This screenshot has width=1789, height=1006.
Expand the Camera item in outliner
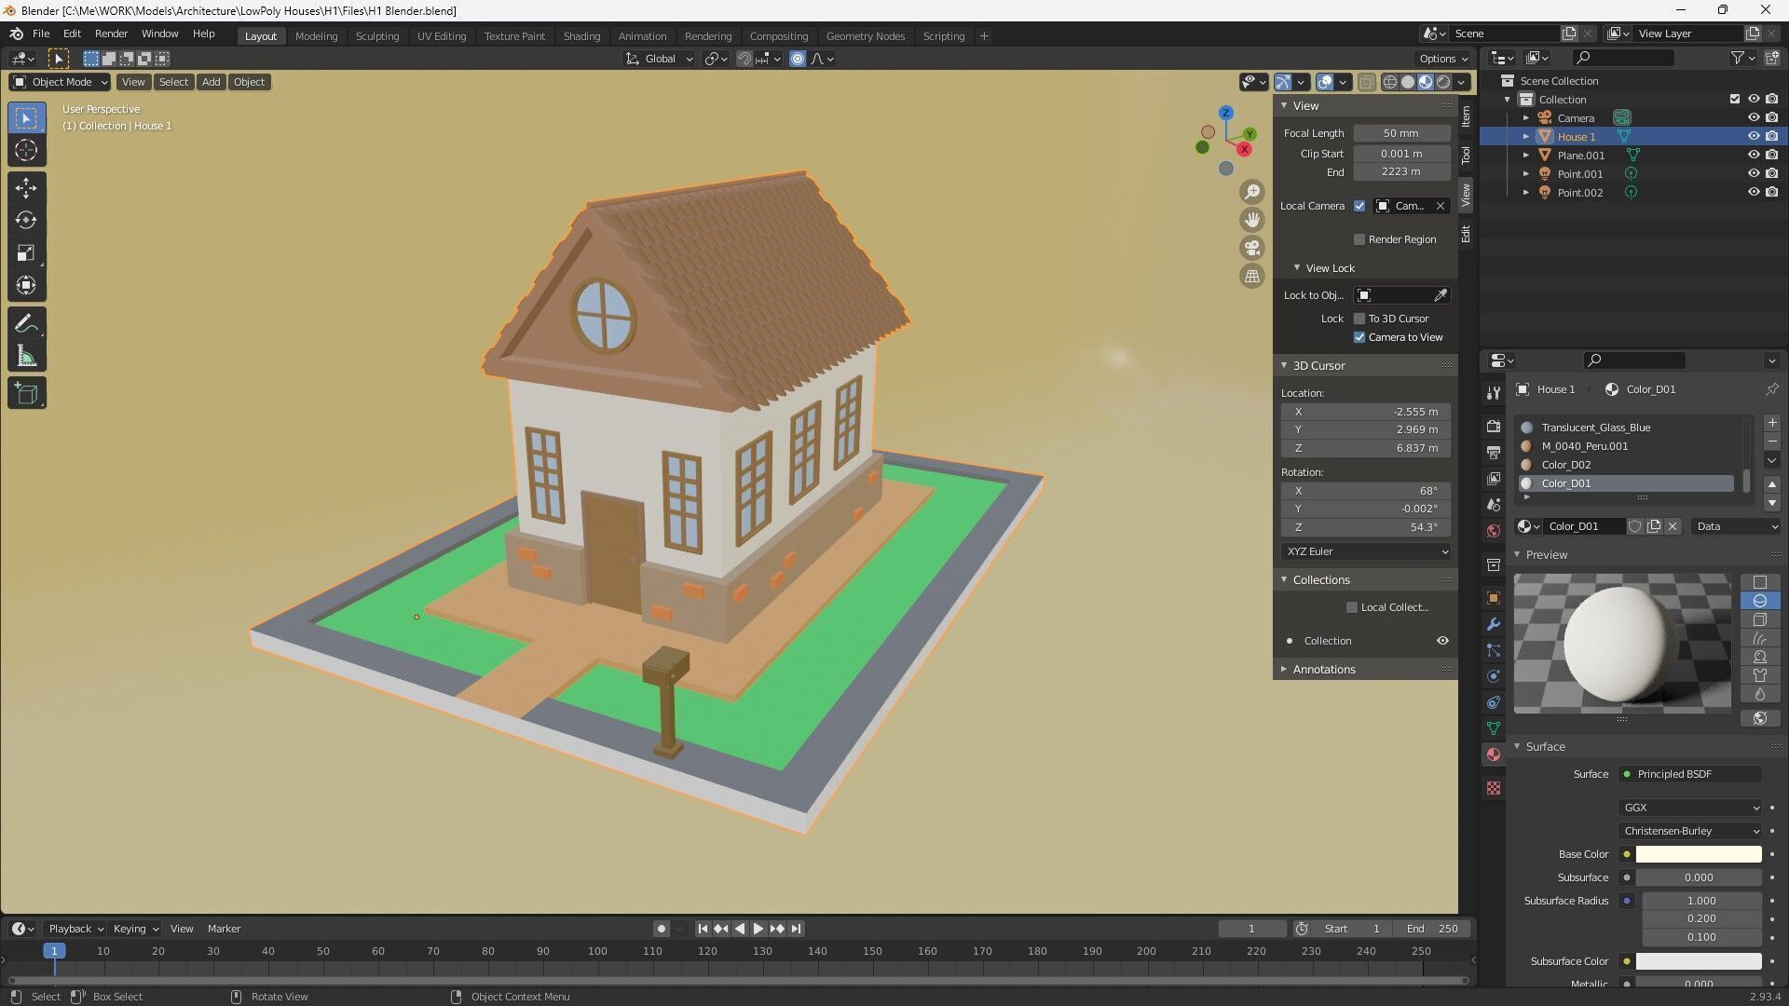[1525, 118]
